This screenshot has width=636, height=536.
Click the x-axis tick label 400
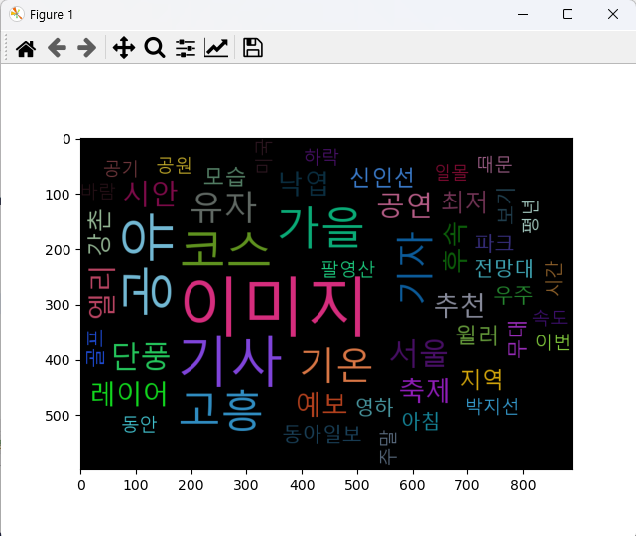303,485
